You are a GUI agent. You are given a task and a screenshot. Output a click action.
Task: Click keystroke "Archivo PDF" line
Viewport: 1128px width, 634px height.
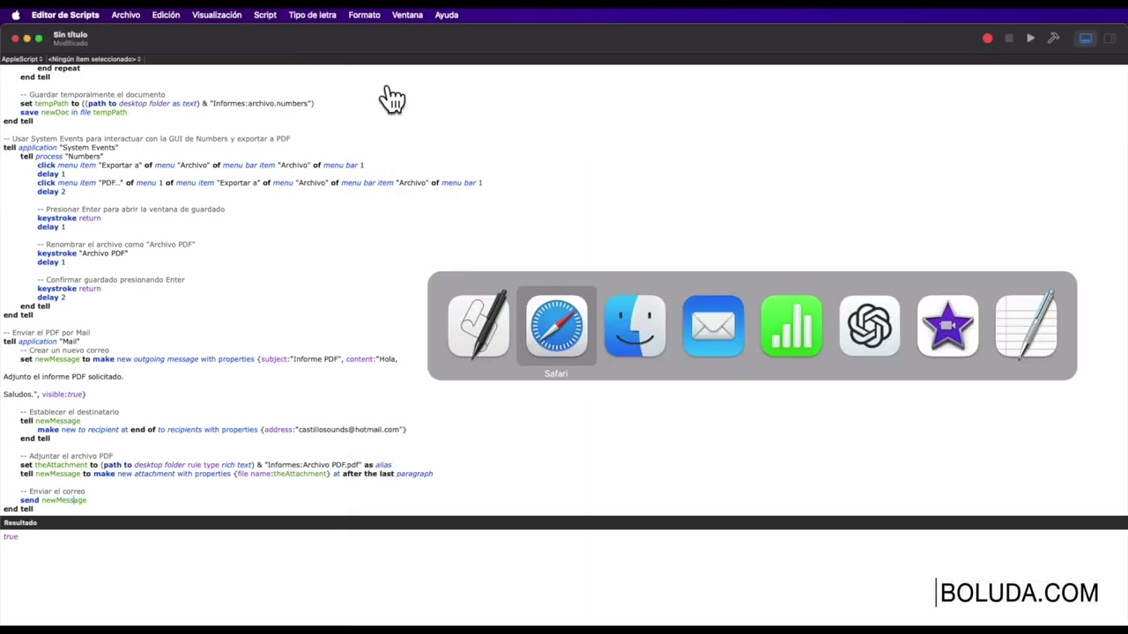(x=82, y=254)
